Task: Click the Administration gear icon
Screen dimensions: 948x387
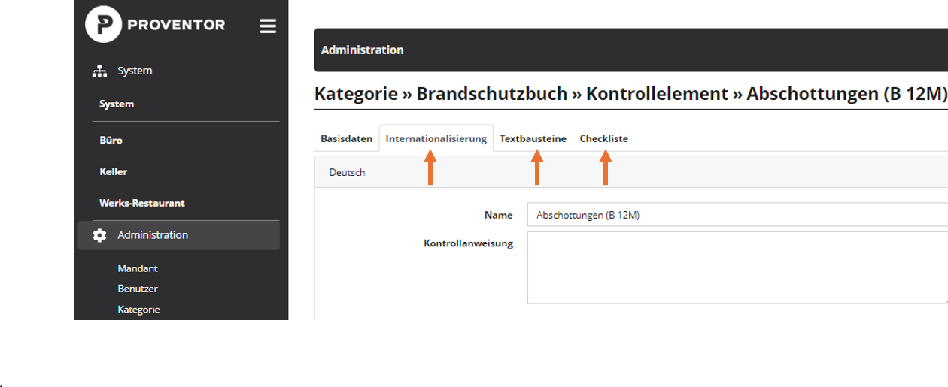Action: (x=99, y=235)
